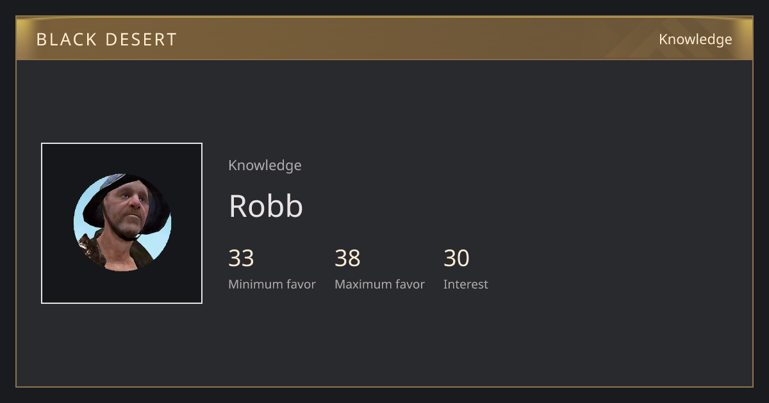Click the empty card area right of Interest
The image size is (769, 403).
615,269
